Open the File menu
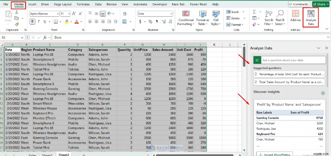 (6, 4)
